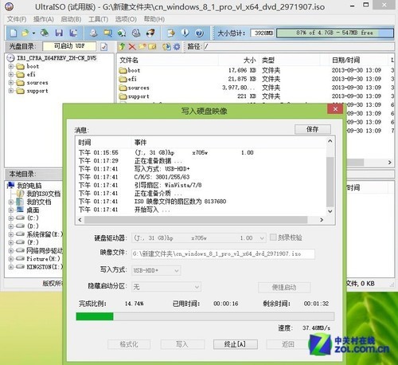The width and height of the screenshot is (398, 365).
Task: Open the 操作(A) menu
Action: [44, 19]
